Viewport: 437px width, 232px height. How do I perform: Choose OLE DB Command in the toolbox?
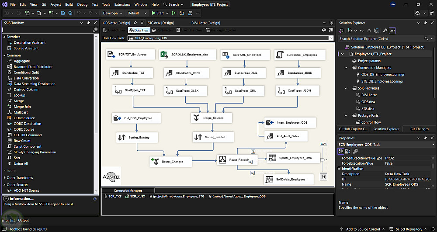pyautogui.click(x=28, y=135)
